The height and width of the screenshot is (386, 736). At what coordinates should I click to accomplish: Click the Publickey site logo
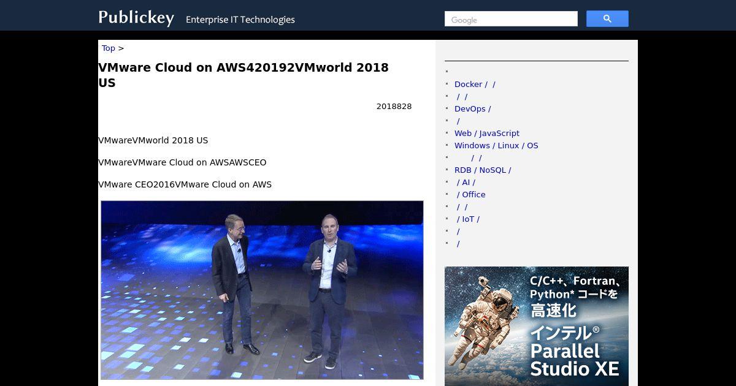(136, 18)
